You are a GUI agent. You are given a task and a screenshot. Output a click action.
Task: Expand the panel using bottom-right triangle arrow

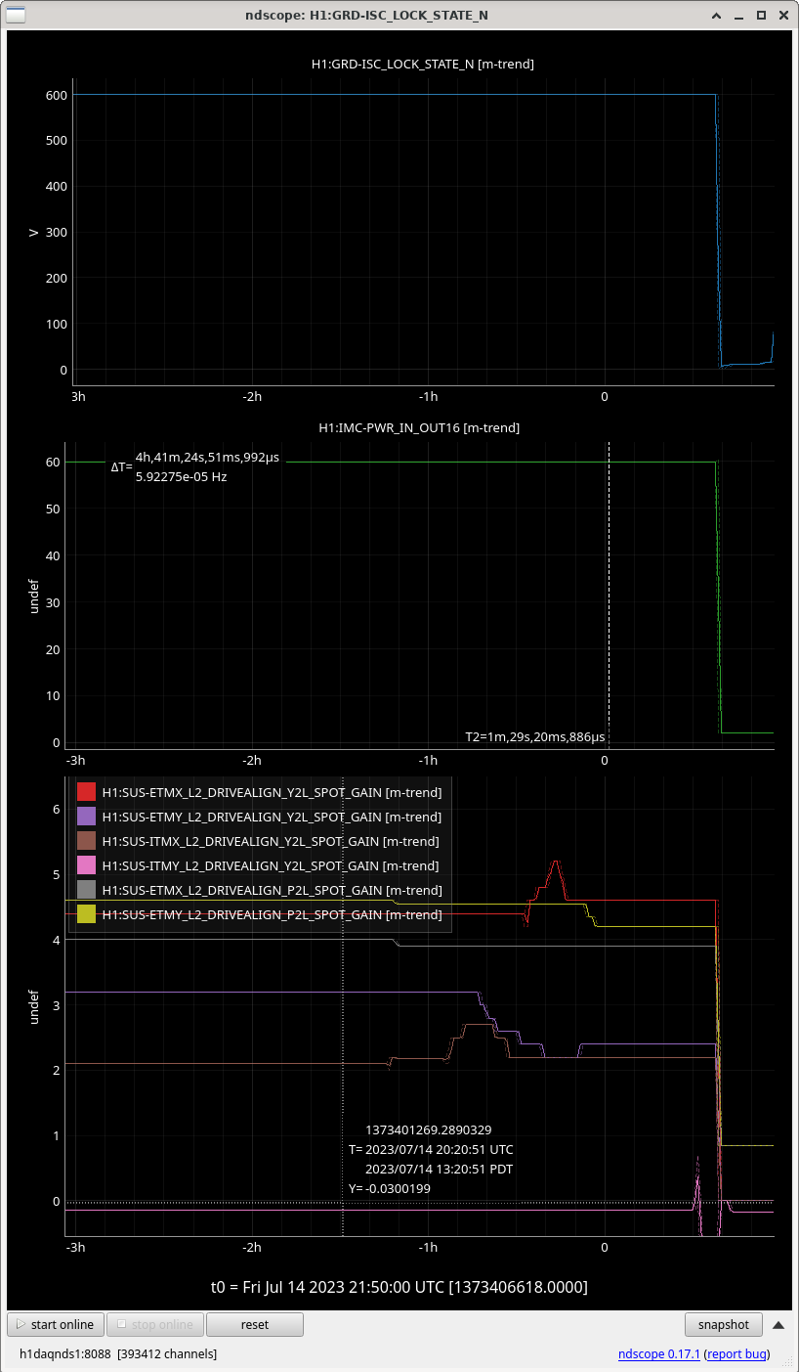pos(778,1325)
